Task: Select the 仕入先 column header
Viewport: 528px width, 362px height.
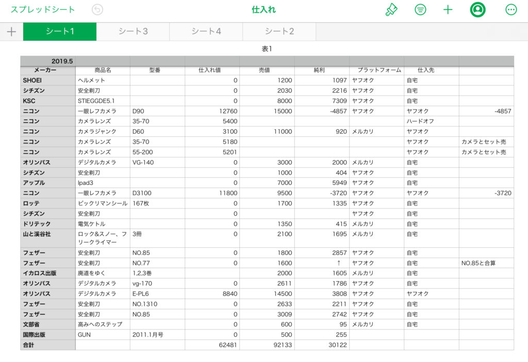Action: click(432, 70)
